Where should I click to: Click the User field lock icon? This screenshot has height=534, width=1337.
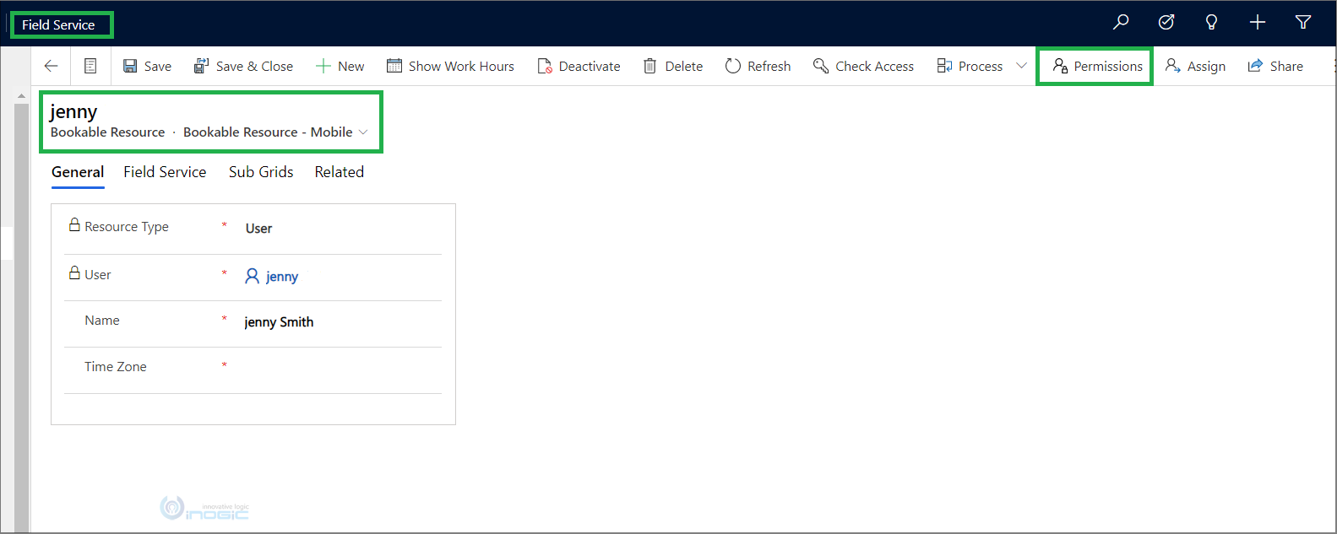74,272
